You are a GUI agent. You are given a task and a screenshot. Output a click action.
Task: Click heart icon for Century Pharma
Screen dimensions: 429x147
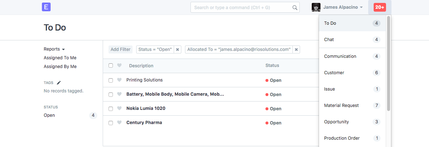(x=119, y=123)
